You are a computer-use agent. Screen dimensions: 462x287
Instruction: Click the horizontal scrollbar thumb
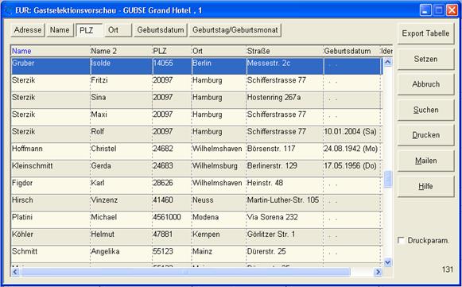click(185, 272)
